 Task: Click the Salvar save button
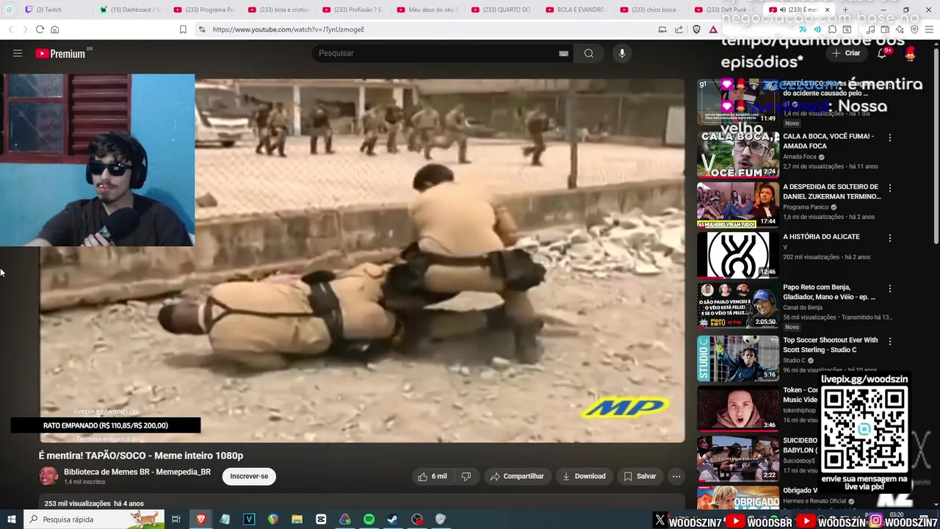[640, 476]
